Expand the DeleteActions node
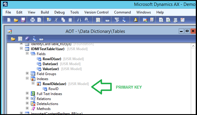Screen dimensions: 197x115 click(x=27, y=103)
